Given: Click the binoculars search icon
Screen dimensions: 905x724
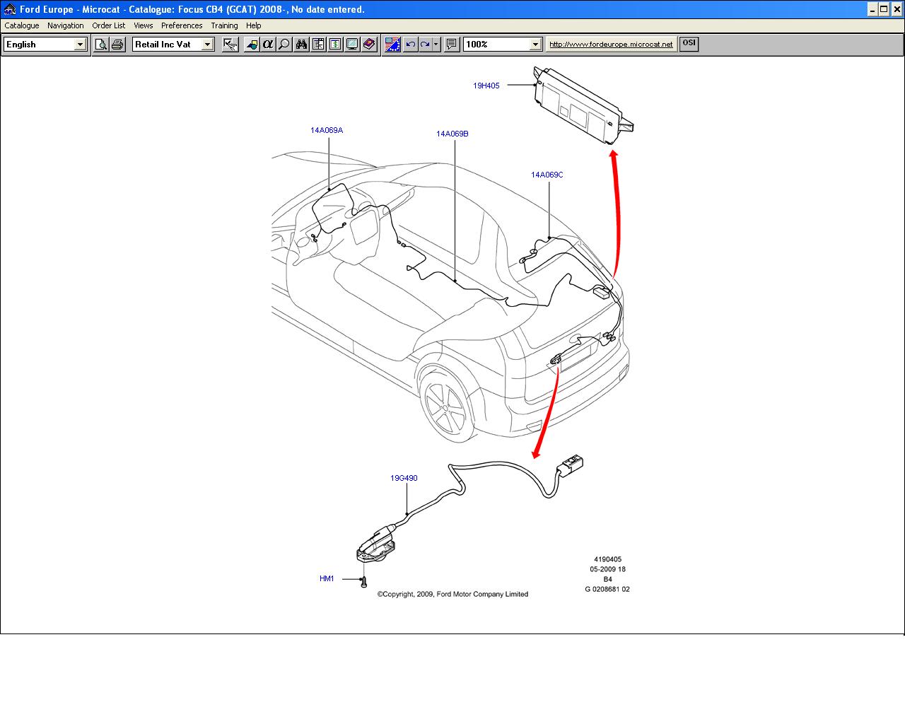Looking at the screenshot, I should (x=301, y=45).
